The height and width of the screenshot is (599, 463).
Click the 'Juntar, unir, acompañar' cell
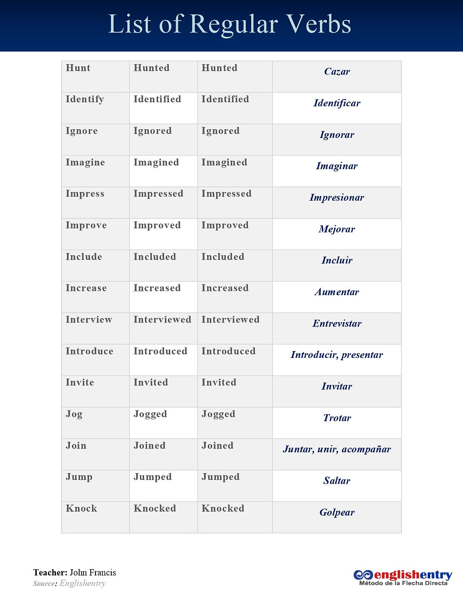[337, 454]
